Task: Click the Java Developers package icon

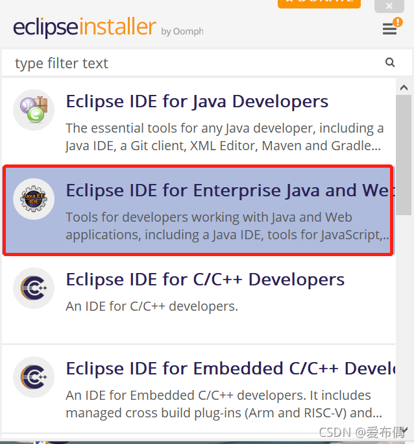Action: tap(34, 110)
